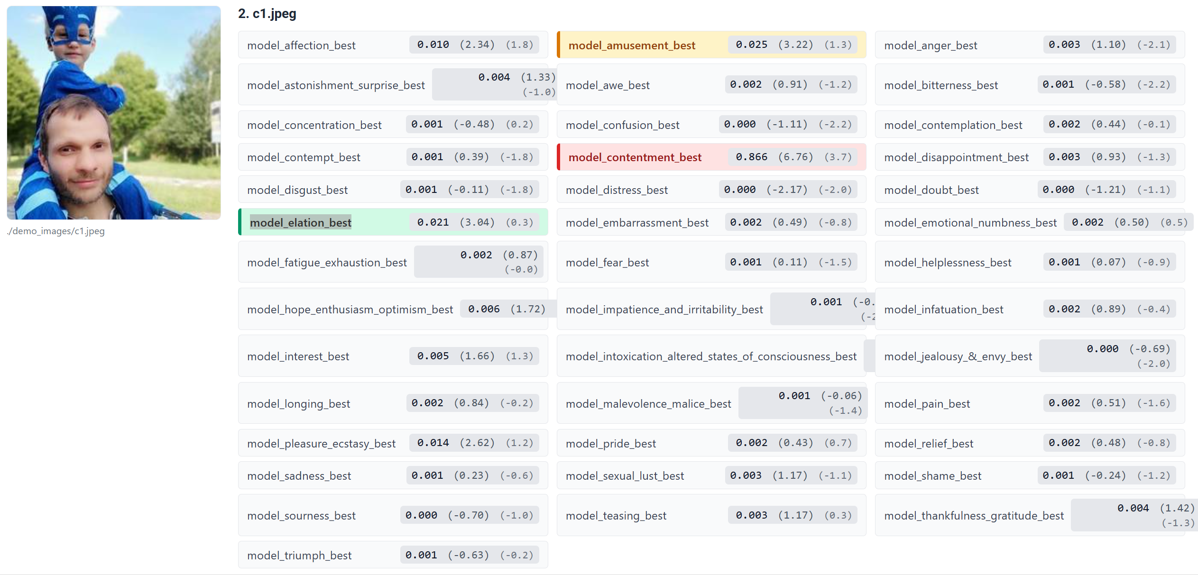
Task: Click model_intoxication_altered_states_of_consciousness_best label
Action: pos(710,356)
